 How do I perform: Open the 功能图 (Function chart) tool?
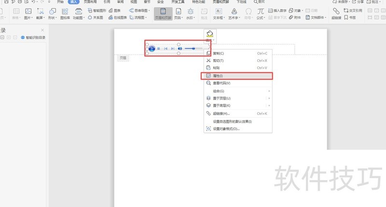click(79, 14)
